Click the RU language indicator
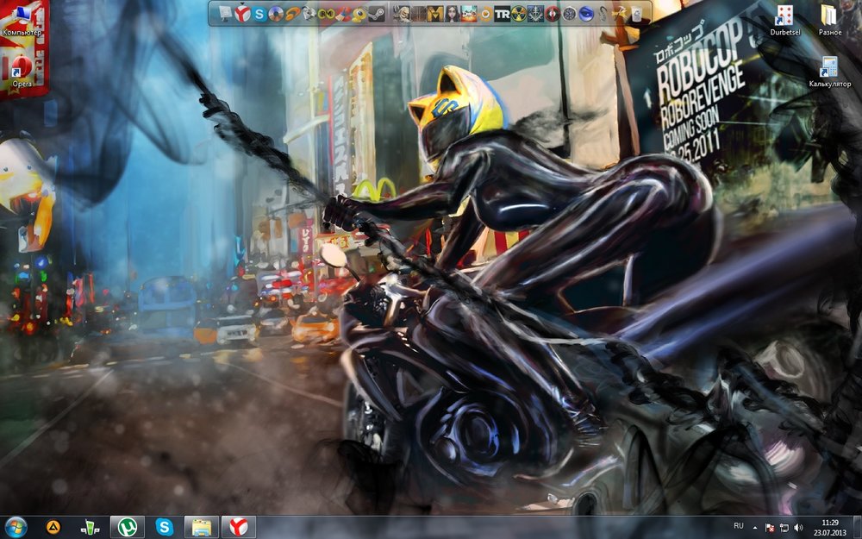 (739, 525)
